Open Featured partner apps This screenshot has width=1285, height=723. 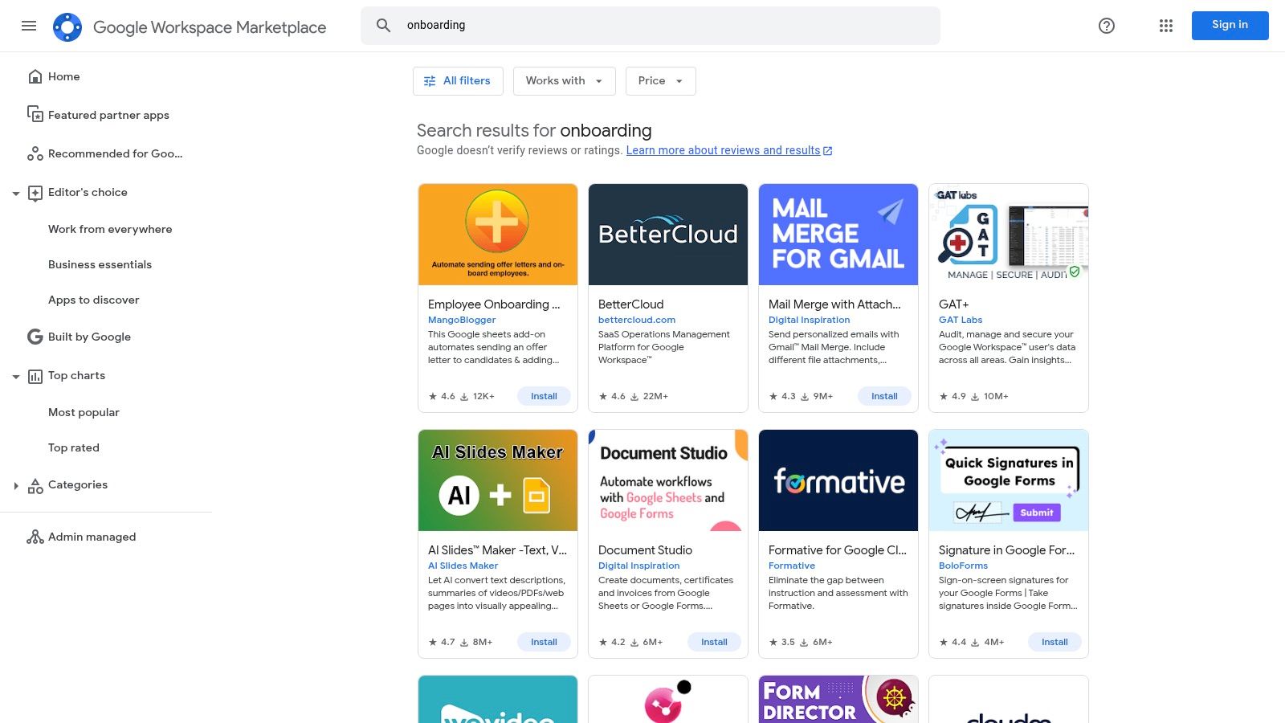108,115
